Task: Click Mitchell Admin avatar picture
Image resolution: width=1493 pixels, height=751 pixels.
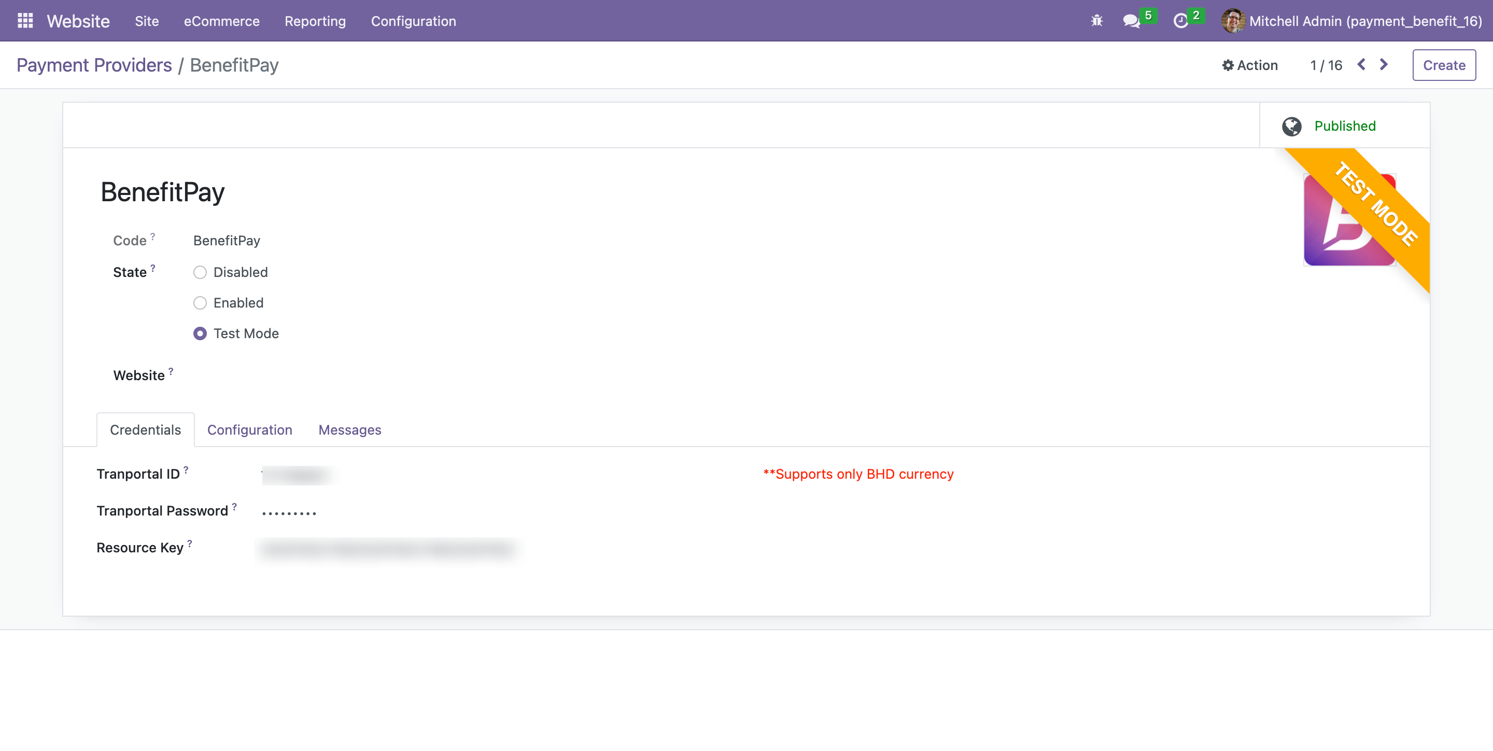Action: (x=1233, y=21)
